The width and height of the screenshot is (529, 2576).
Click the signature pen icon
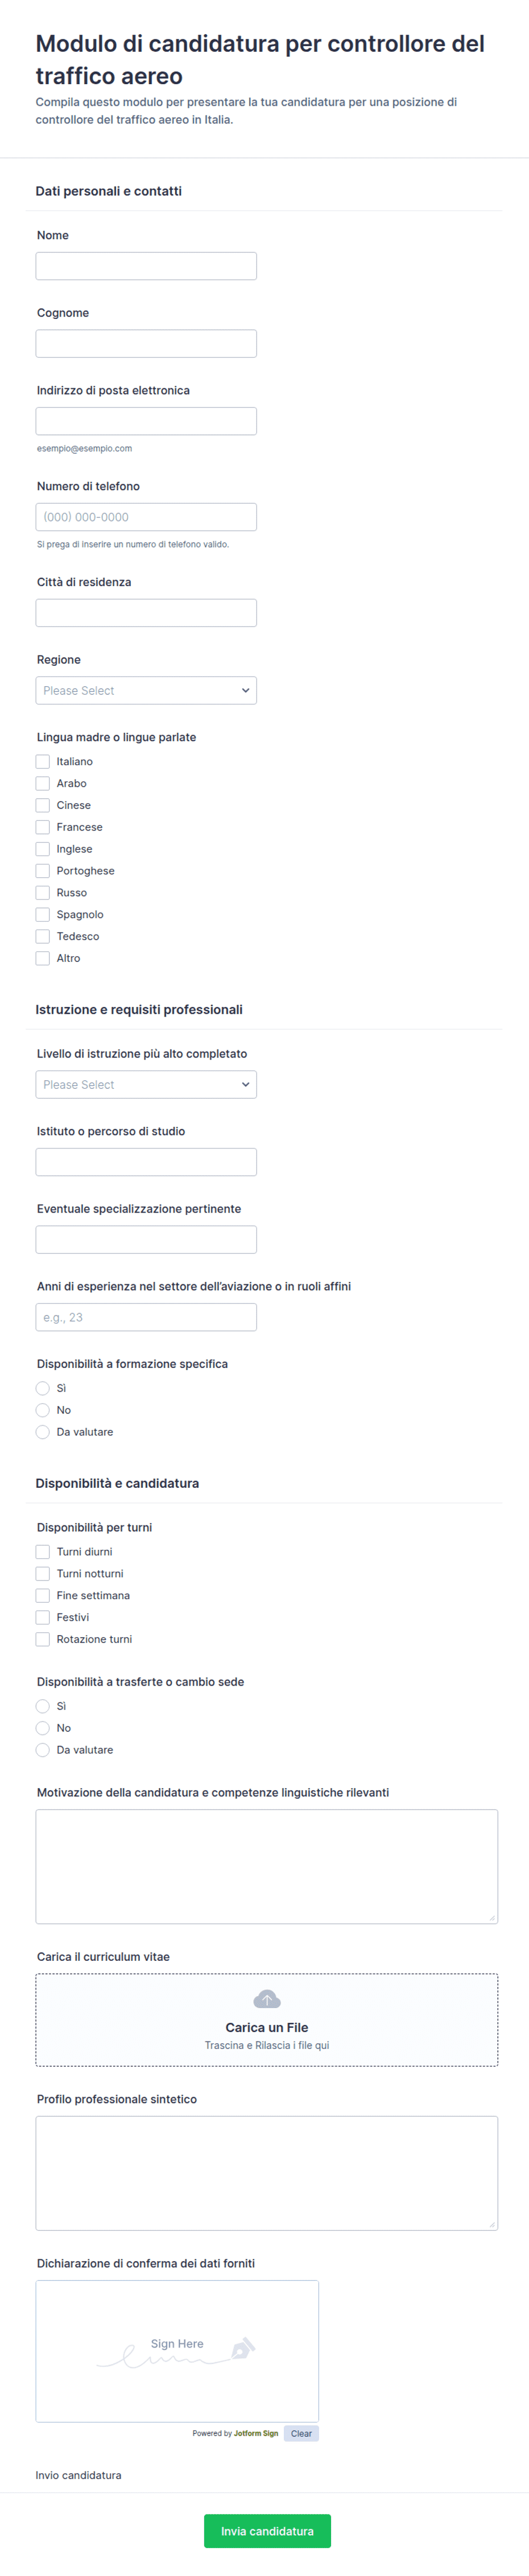(x=243, y=2348)
